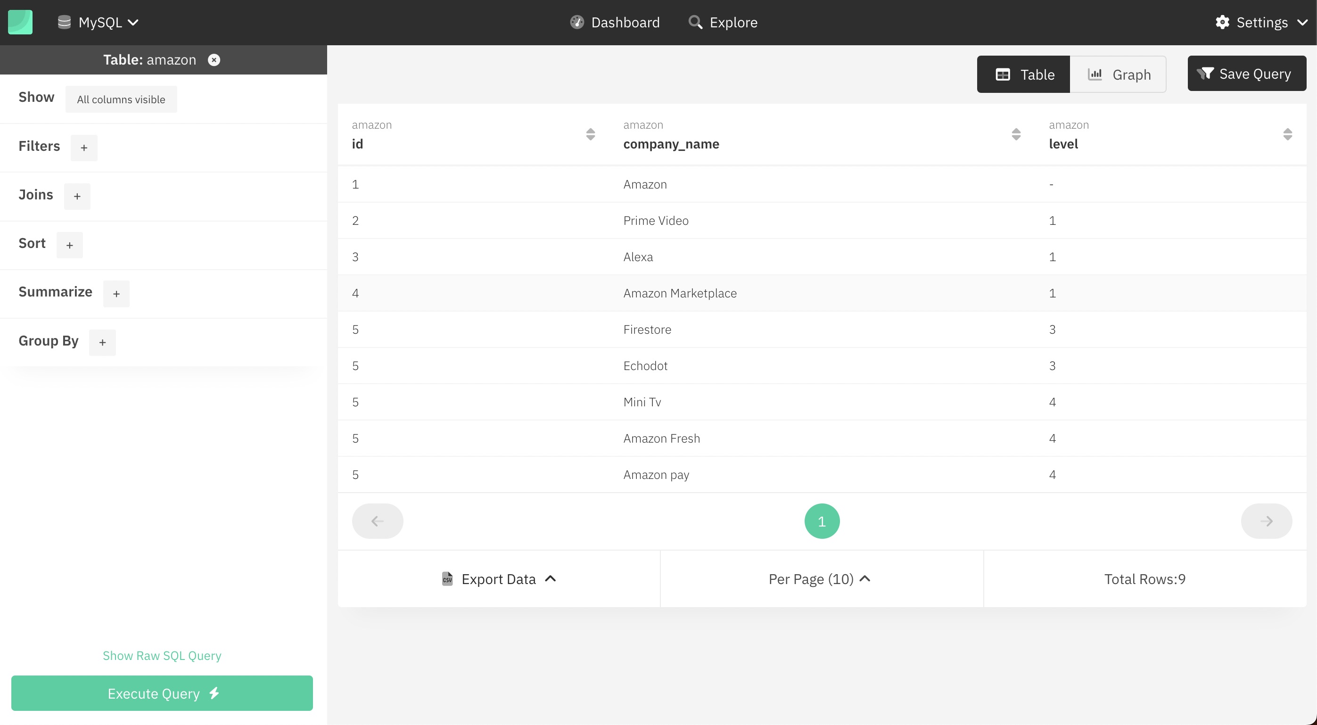Sort by id column arrows
The image size is (1317, 725).
tap(591, 134)
